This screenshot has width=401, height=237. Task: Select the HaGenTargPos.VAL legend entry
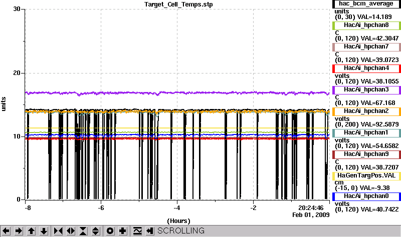(366, 176)
